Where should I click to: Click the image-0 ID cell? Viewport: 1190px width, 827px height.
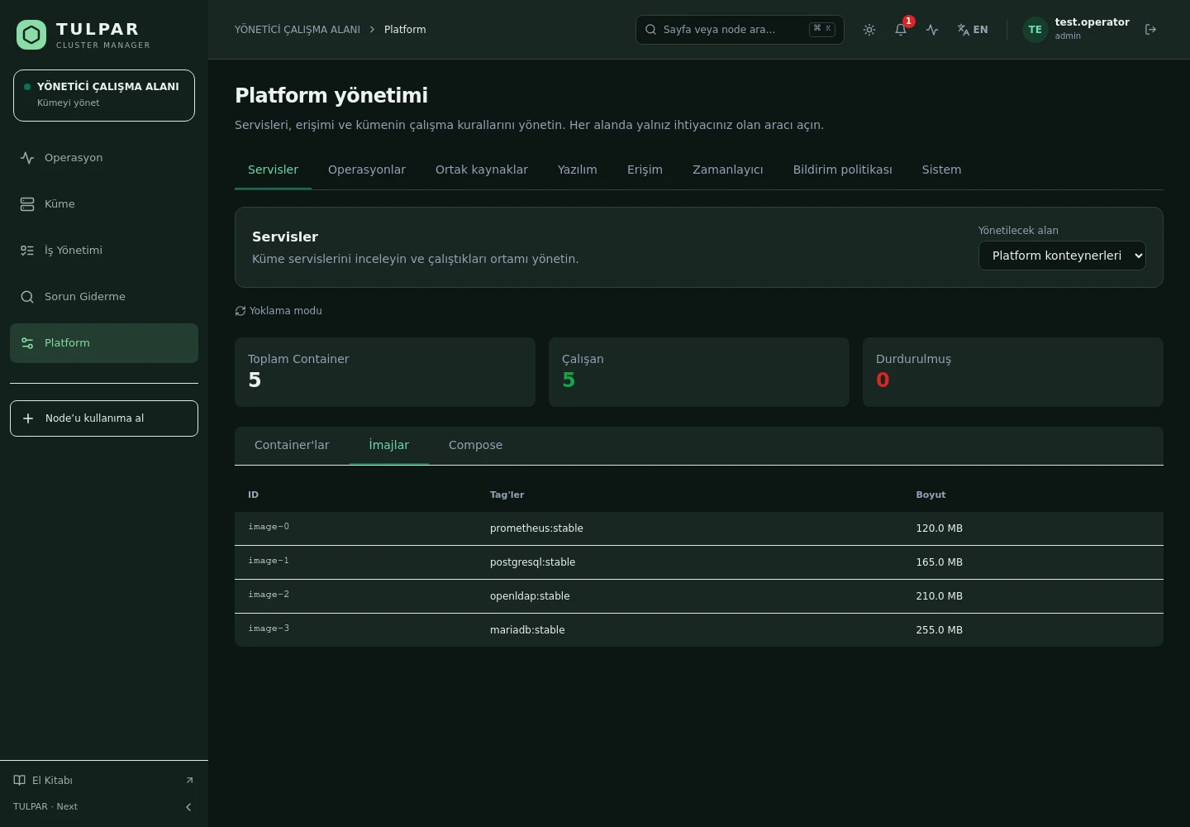269,527
